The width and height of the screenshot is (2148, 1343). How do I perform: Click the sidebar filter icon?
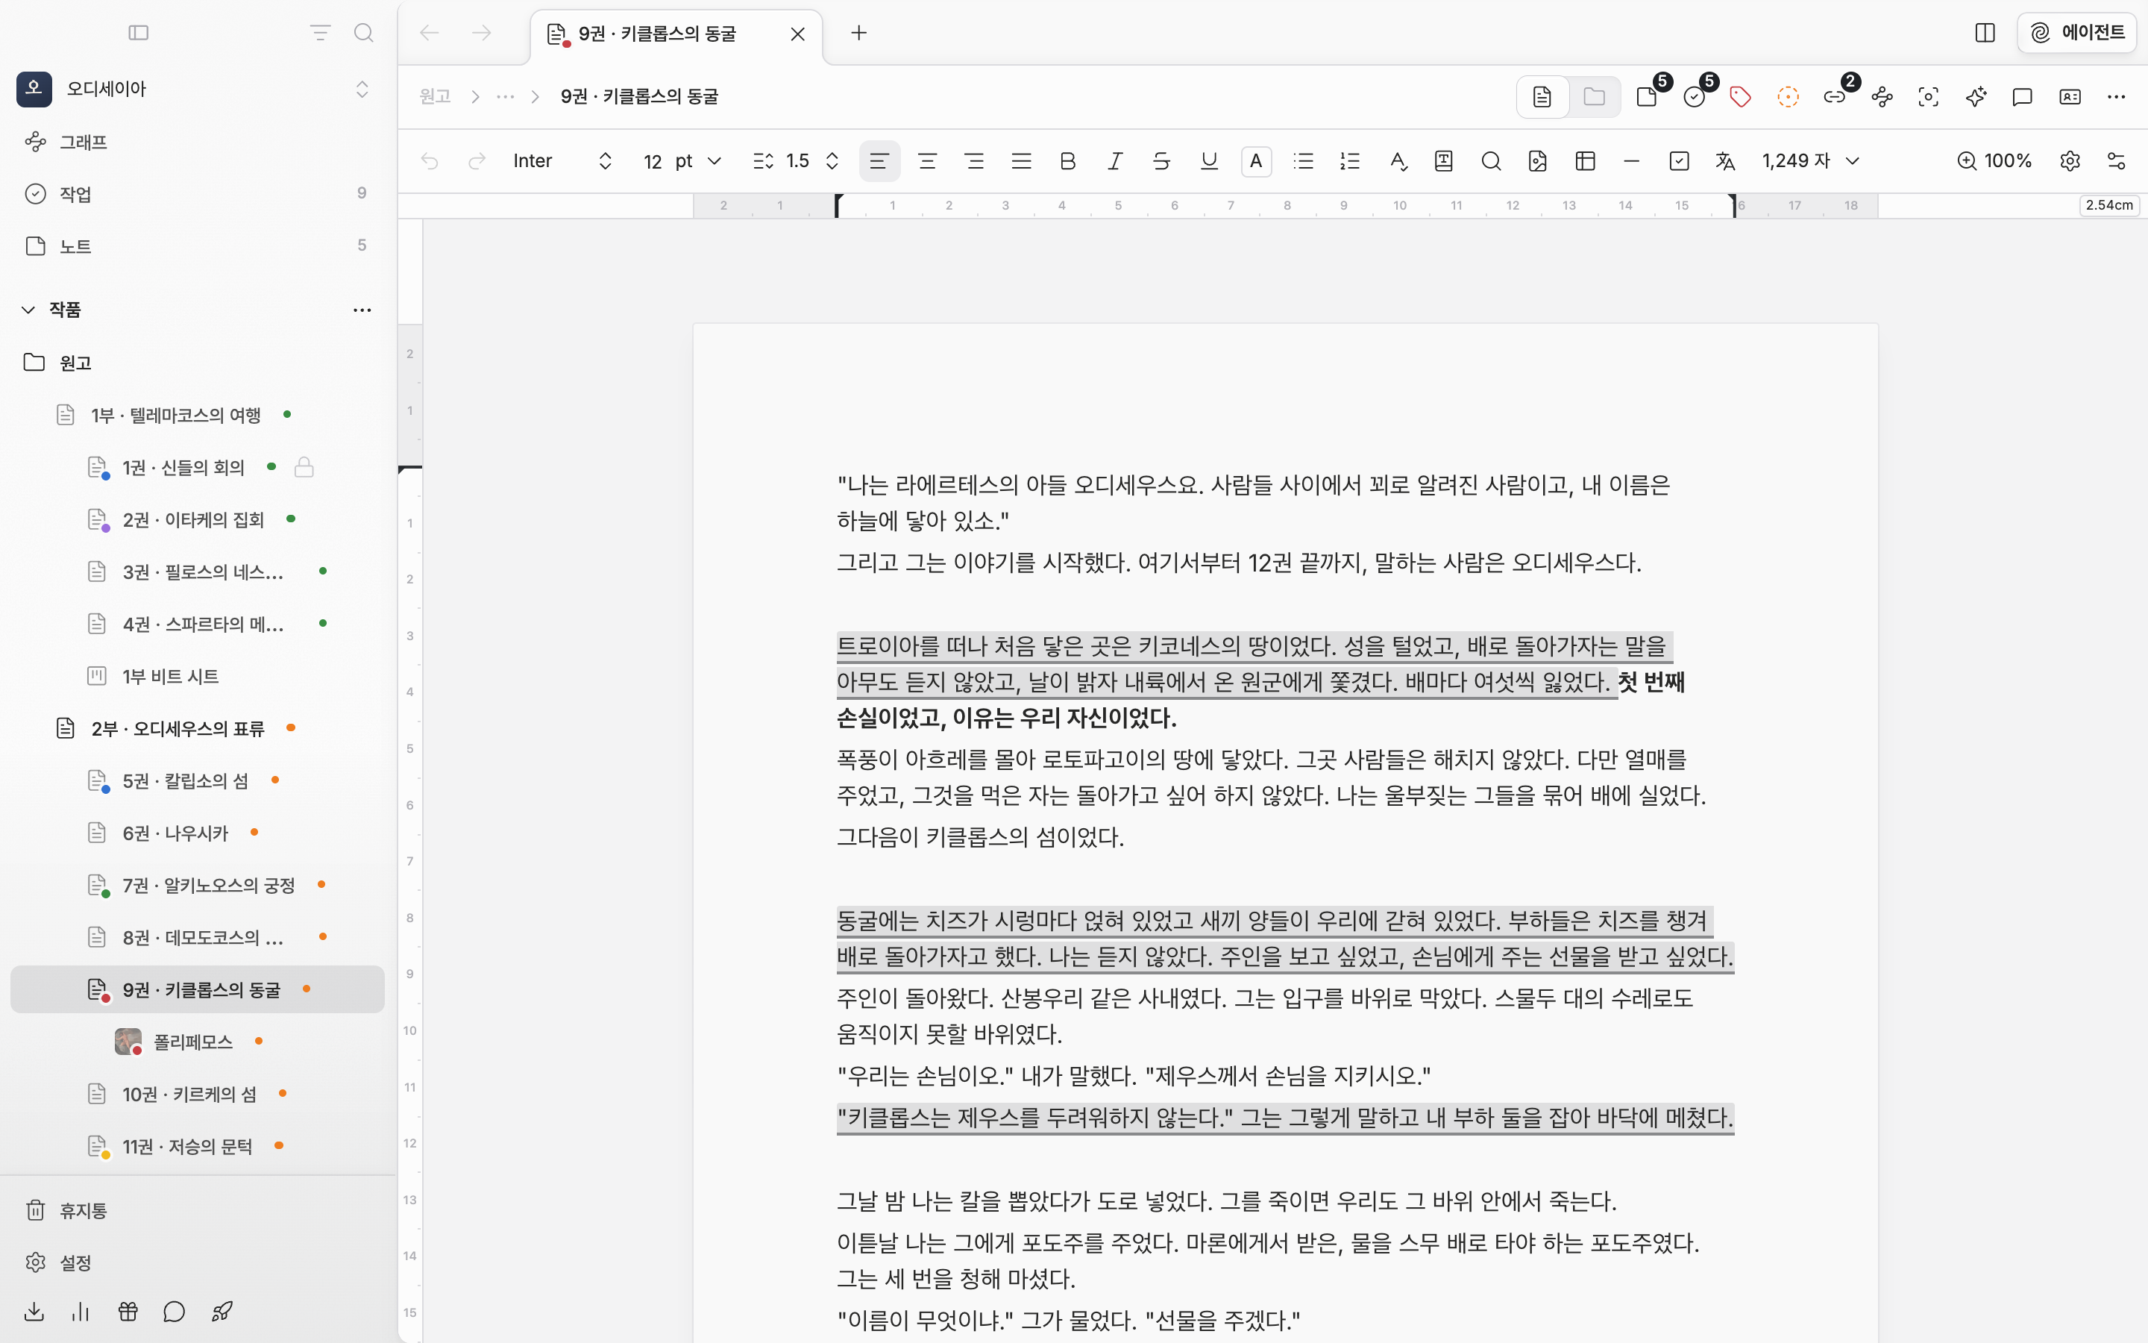click(321, 33)
